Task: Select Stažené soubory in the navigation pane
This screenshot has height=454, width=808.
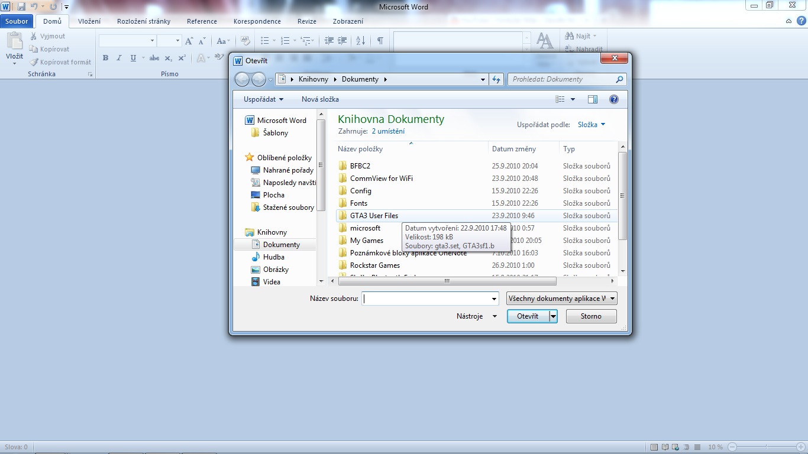Action: pos(289,207)
